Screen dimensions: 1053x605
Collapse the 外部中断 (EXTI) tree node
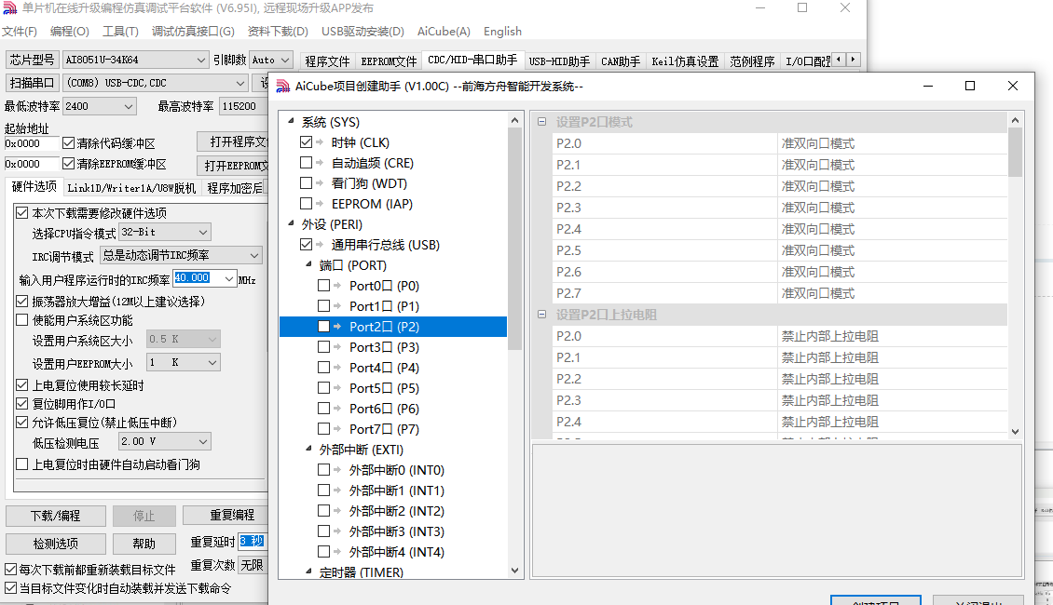pos(309,450)
